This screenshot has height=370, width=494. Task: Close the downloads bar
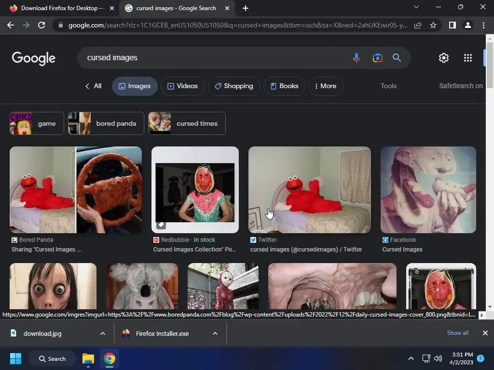[x=485, y=333]
